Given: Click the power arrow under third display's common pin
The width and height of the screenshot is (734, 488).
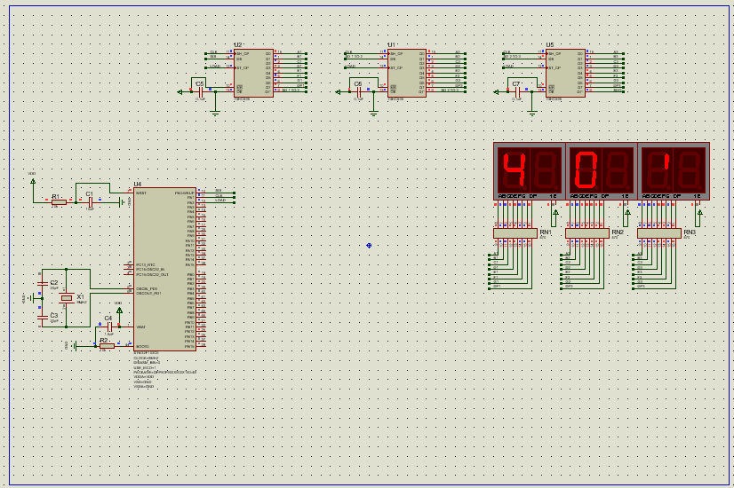Looking at the screenshot, I should coord(699,212).
